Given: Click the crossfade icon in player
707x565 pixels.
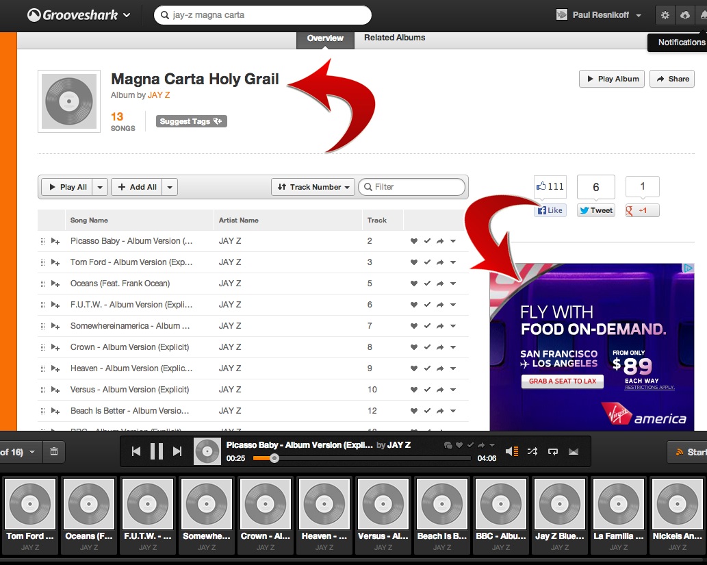Looking at the screenshot, I should click(573, 451).
